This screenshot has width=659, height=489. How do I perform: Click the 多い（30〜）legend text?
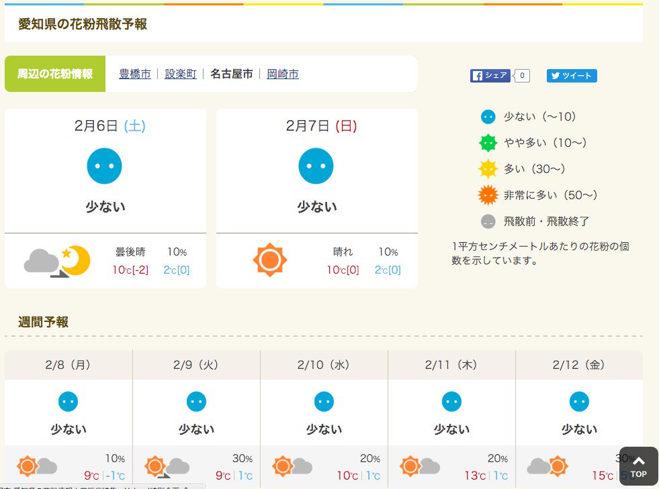click(535, 169)
